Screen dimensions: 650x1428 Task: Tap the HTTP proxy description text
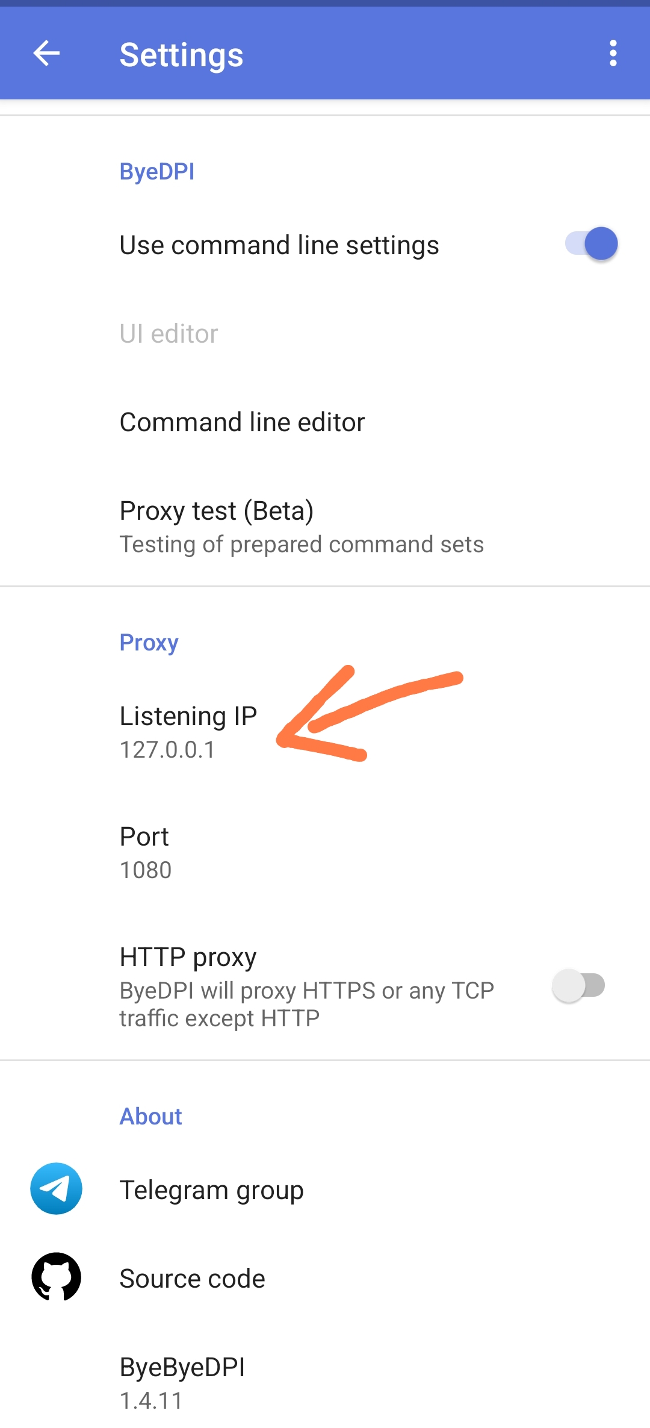[x=306, y=1004]
